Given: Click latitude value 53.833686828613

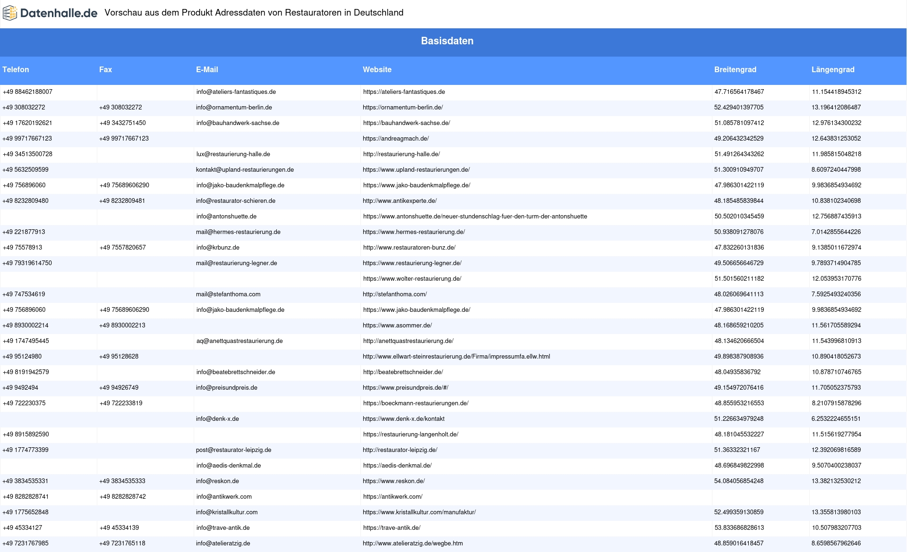Looking at the screenshot, I should point(739,528).
